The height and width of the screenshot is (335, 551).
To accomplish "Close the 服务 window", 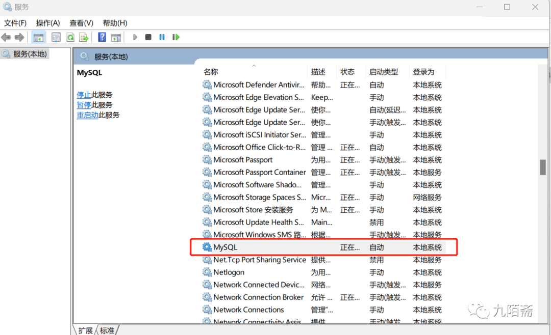I will pyautogui.click(x=535, y=7).
